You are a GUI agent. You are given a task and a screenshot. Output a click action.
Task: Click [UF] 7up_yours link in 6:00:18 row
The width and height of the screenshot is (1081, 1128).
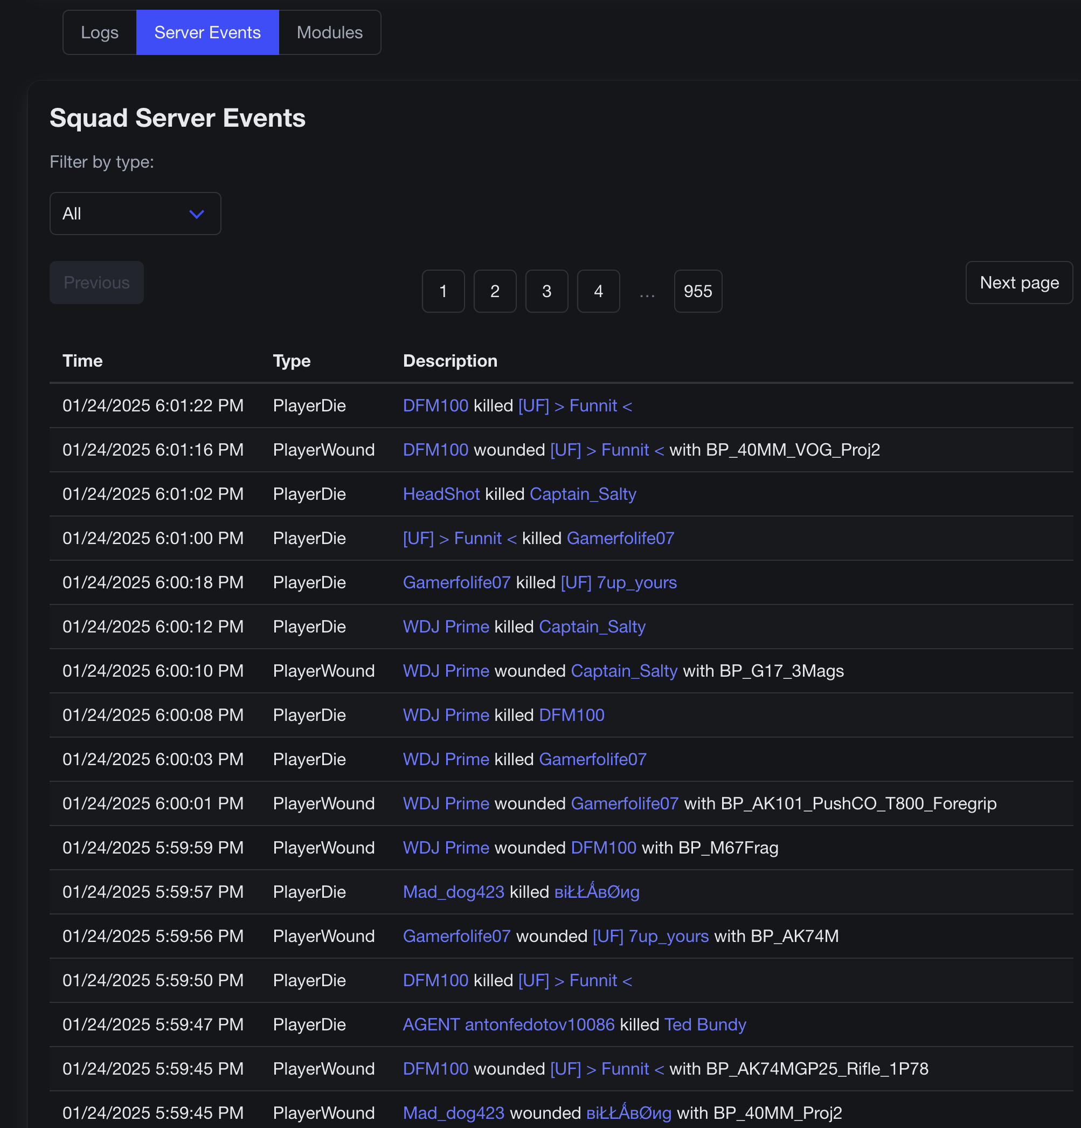[619, 582]
